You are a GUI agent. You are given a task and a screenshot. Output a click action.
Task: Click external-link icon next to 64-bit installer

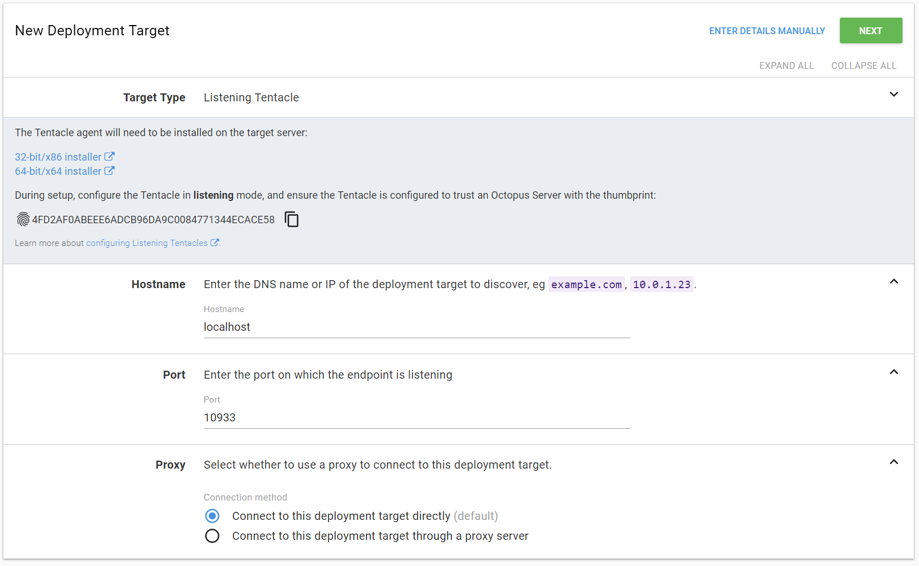coord(109,171)
